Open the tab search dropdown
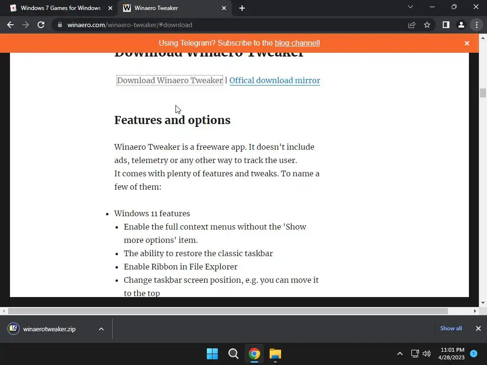 pyautogui.click(x=410, y=7)
